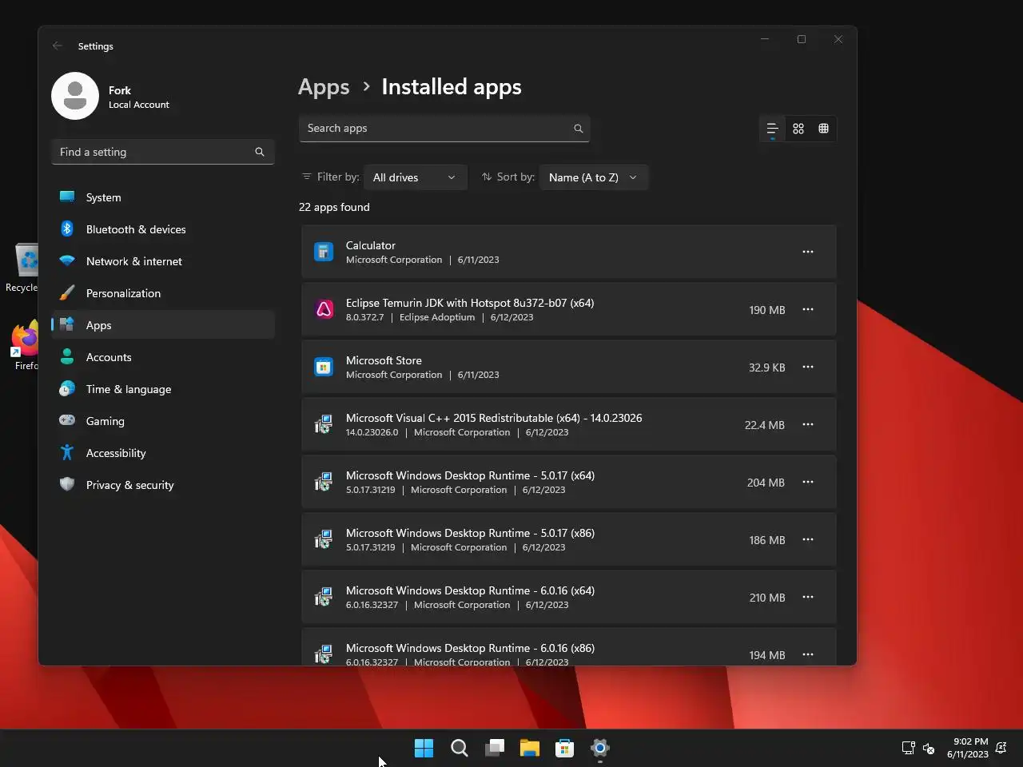Click the 204 MB size value
Viewport: 1023px width, 767px height.
(x=766, y=483)
